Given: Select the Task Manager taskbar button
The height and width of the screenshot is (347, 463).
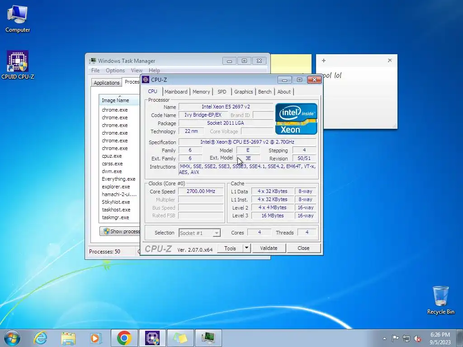Looking at the screenshot, I should [x=208, y=338].
